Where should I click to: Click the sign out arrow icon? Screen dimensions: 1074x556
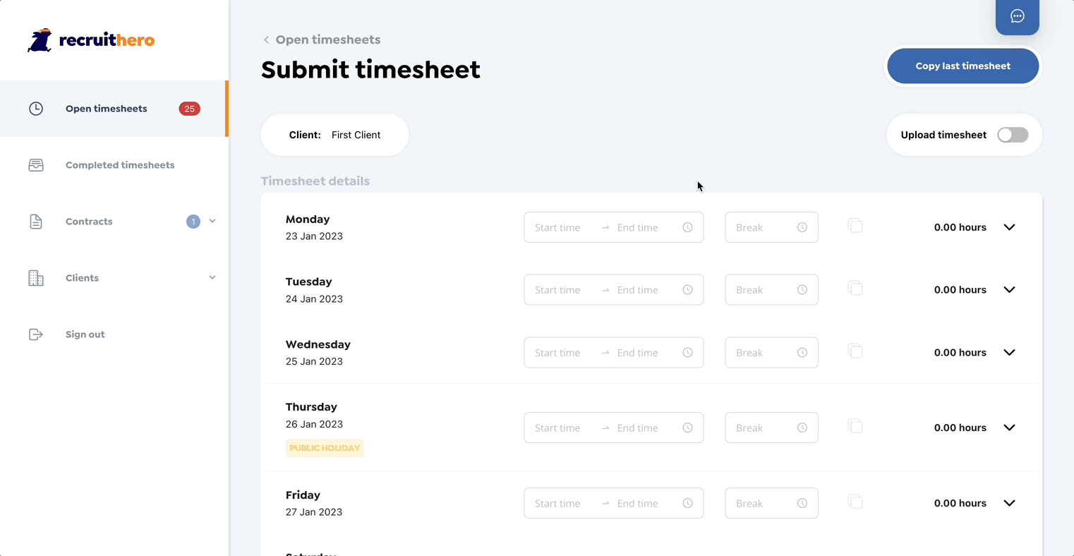click(36, 334)
